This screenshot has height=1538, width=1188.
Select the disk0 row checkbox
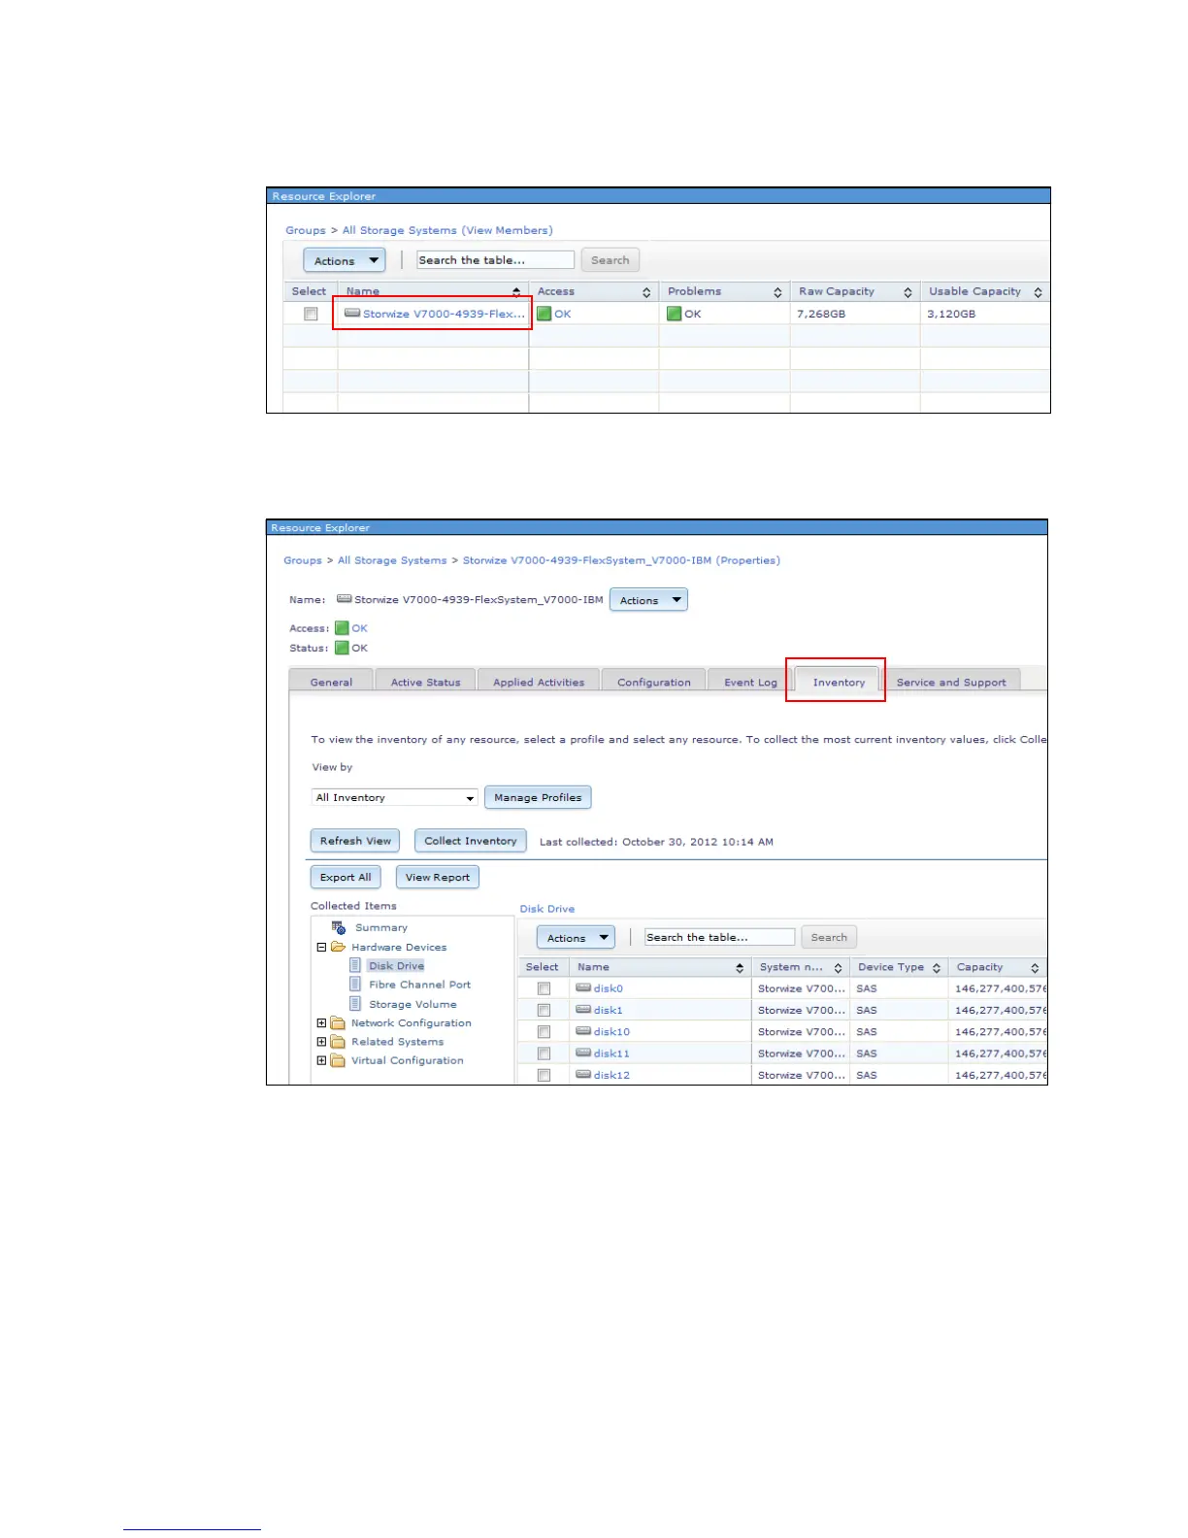[x=544, y=988]
